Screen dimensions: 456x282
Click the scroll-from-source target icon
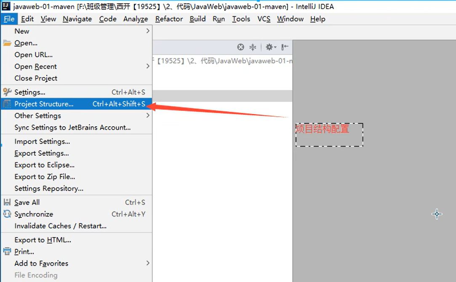click(x=240, y=47)
